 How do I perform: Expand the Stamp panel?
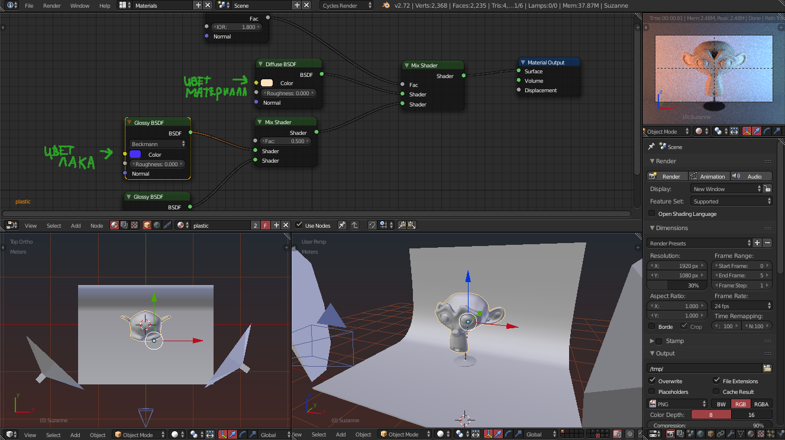[x=652, y=341]
